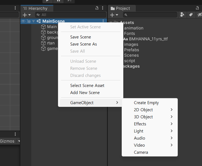
Task: Select the BMHANNA_11yrs_ttf font asset
Action: 146,39
